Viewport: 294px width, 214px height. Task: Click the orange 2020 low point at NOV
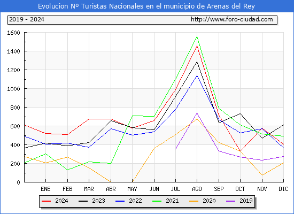click(x=262, y=175)
